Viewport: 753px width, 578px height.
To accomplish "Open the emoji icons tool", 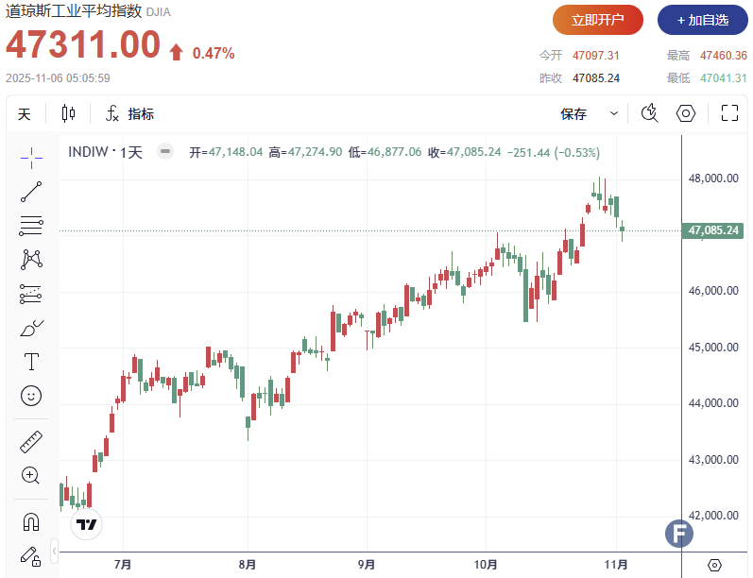I will pos(31,396).
